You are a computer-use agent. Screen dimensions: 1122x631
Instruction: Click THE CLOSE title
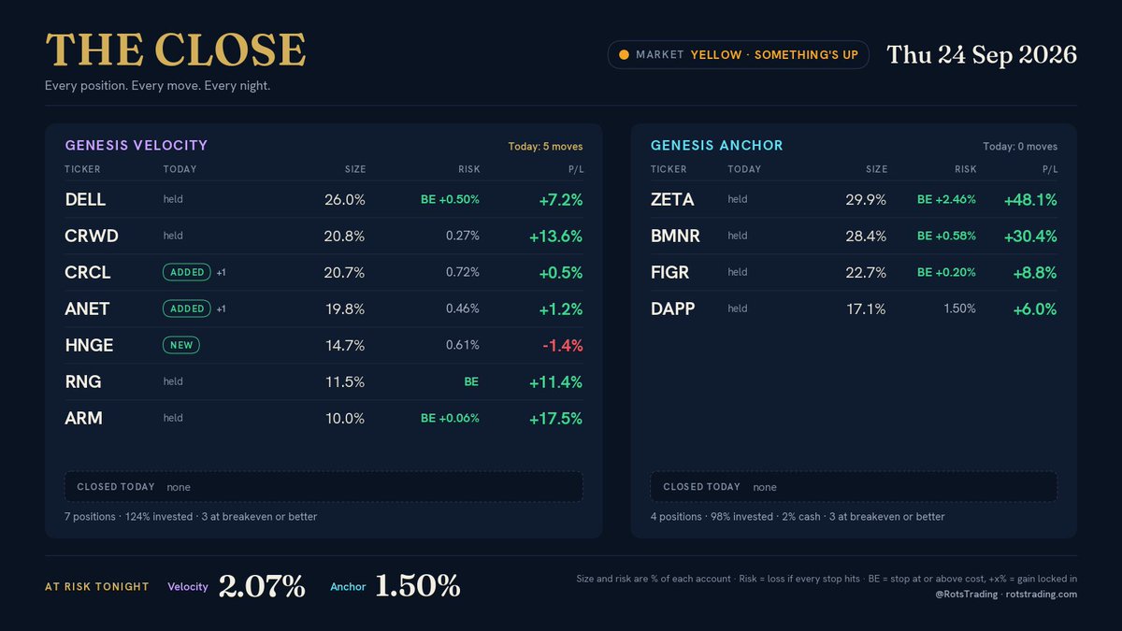click(176, 50)
